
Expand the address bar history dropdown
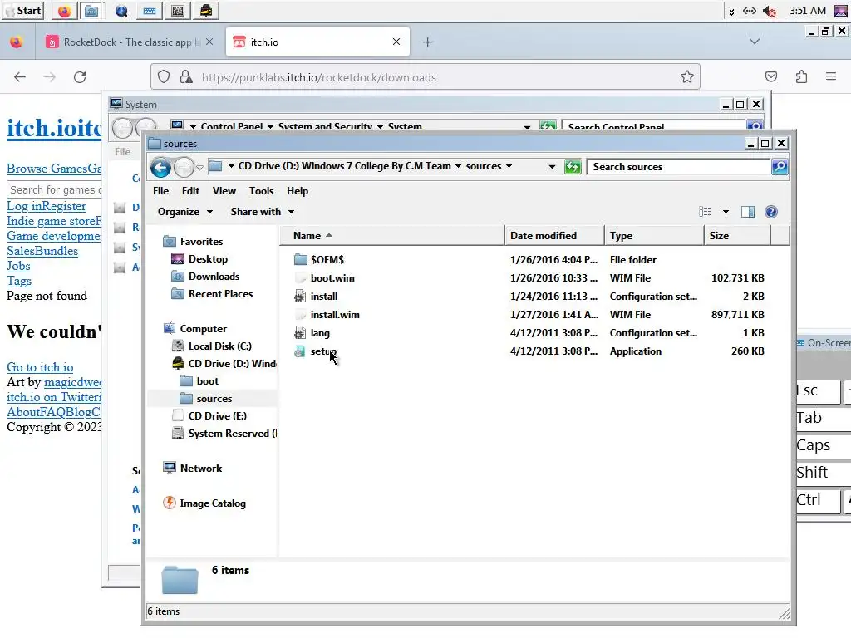(552, 166)
